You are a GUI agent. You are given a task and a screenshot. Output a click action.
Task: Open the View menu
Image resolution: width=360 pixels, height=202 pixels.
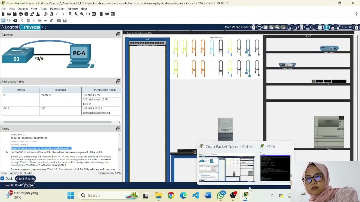[34, 9]
